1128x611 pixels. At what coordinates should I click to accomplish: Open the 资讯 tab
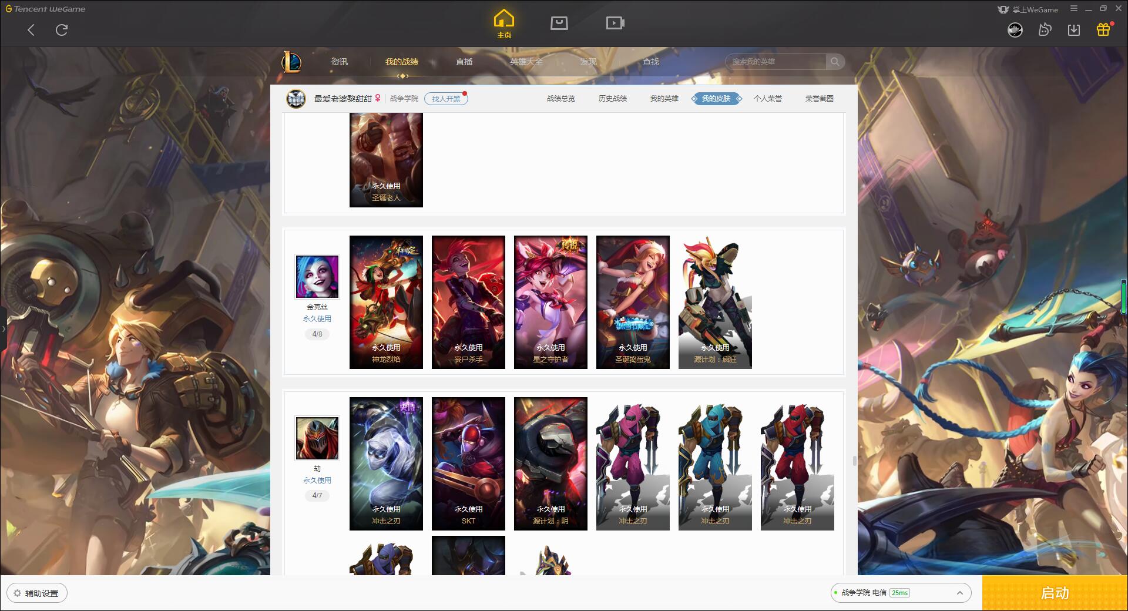(340, 62)
